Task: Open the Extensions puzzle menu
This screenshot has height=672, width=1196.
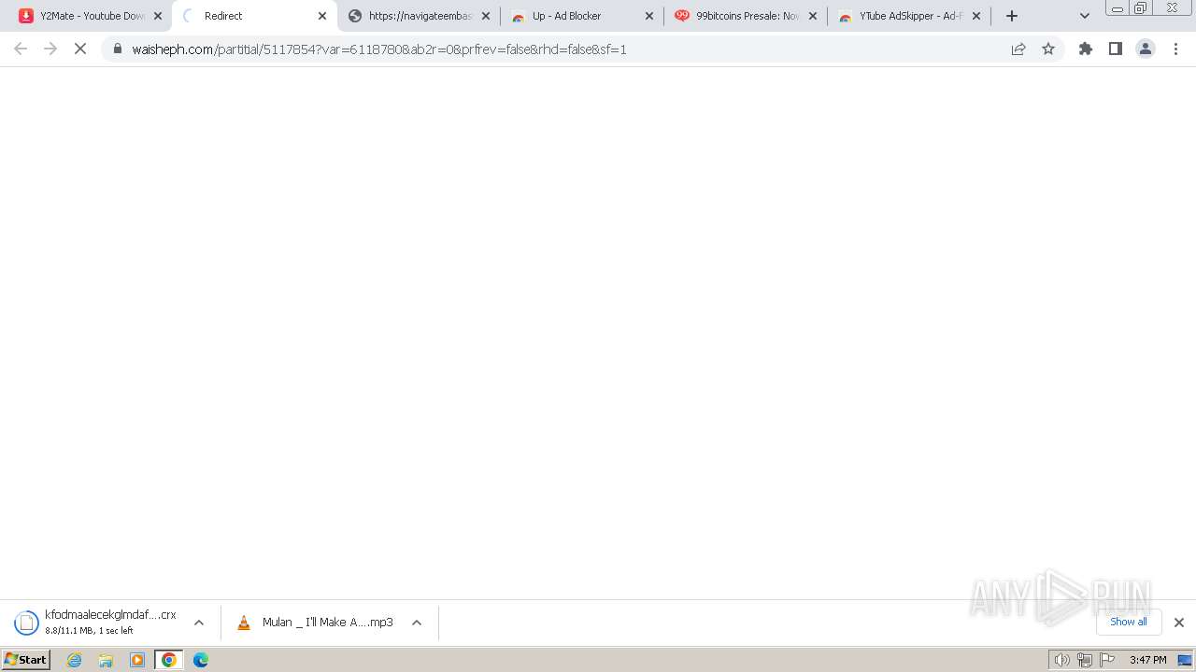Action: tap(1086, 49)
